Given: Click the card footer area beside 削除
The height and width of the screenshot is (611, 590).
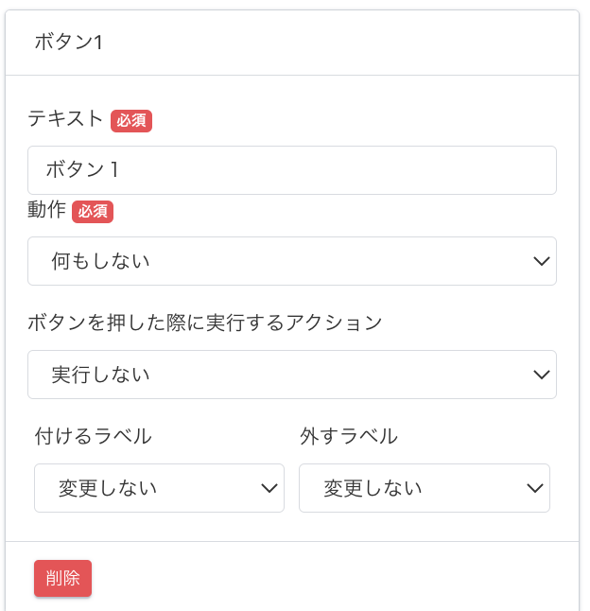Looking at the screenshot, I should [331, 578].
